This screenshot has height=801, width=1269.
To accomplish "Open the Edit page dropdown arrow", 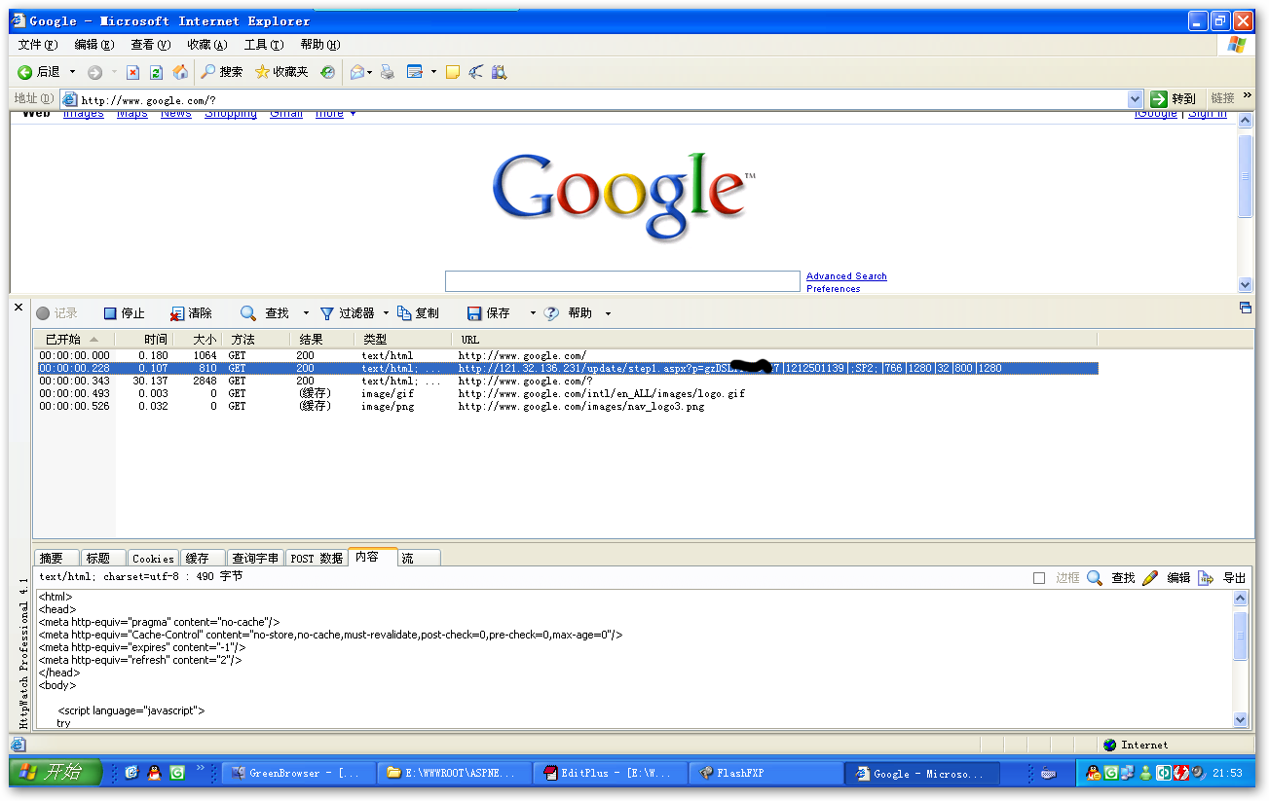I will tap(432, 72).
